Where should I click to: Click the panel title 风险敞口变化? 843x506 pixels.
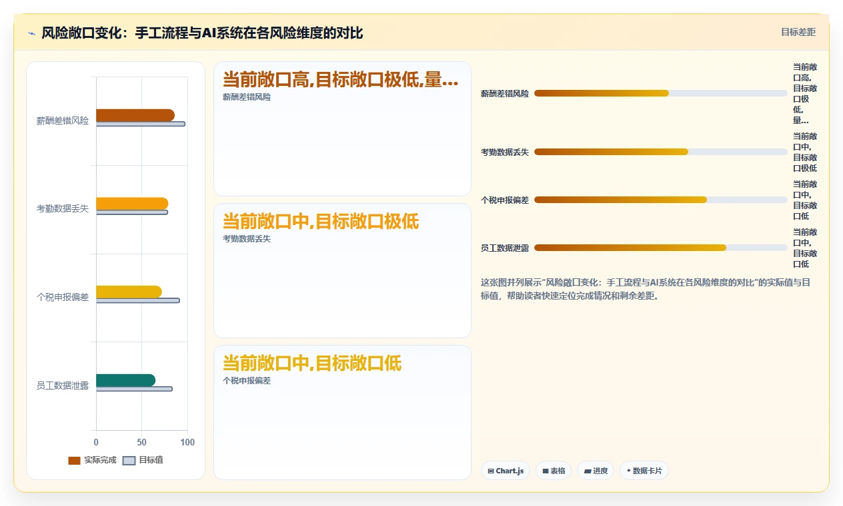pos(202,33)
